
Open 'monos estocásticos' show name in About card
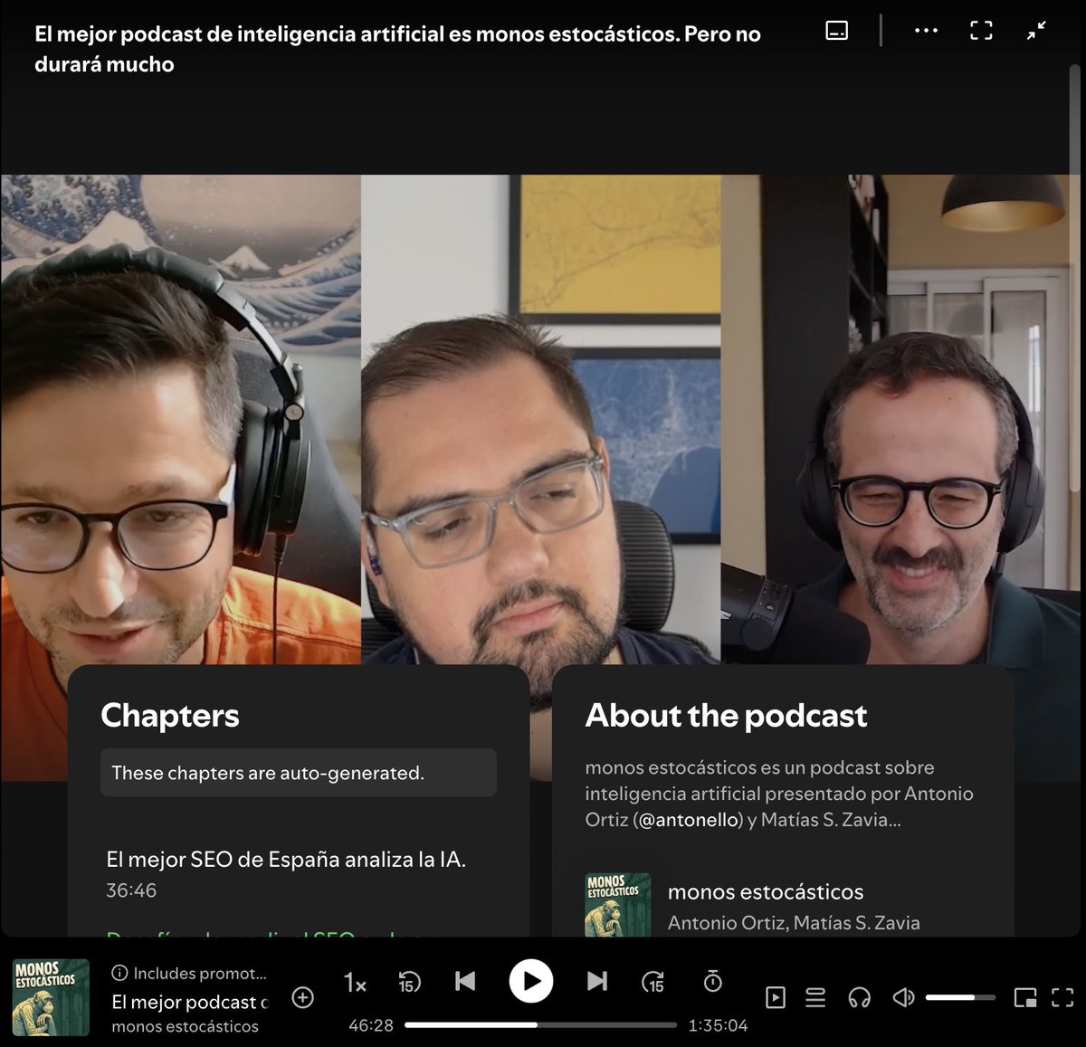[766, 891]
